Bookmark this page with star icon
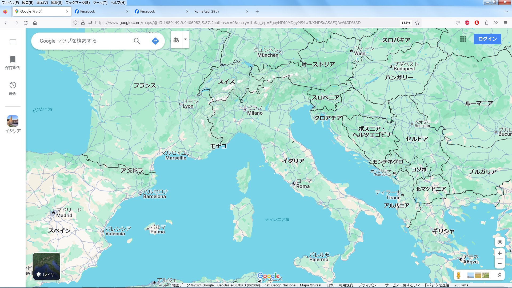 click(x=417, y=23)
